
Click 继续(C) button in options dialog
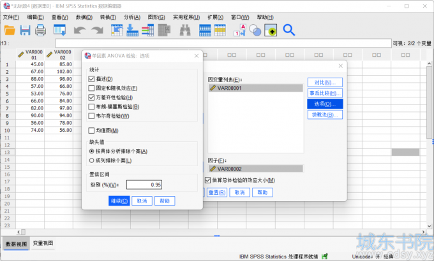click(119, 201)
